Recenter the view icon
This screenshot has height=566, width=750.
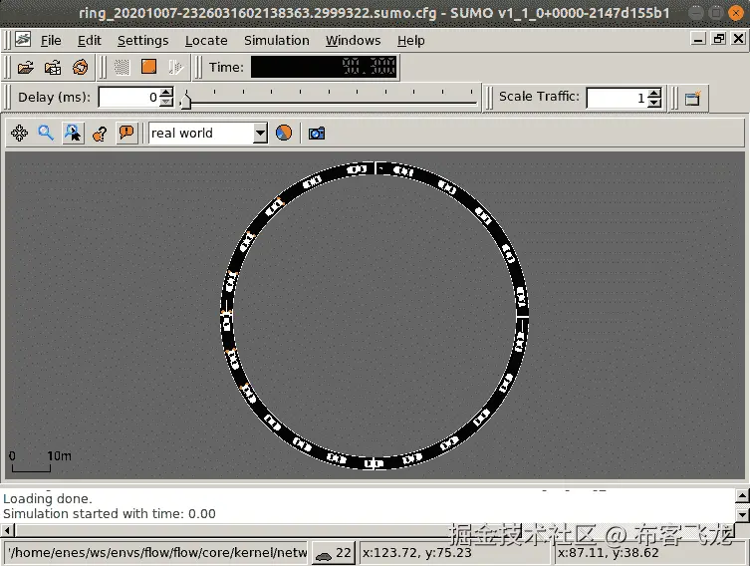point(20,133)
